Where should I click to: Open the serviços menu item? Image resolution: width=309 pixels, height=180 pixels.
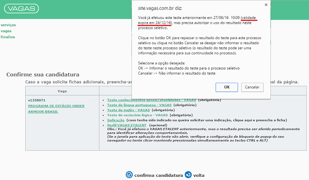(x=8, y=25)
